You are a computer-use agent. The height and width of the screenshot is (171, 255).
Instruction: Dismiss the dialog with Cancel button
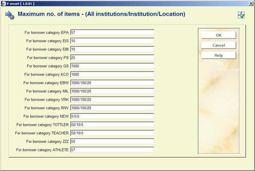pos(219,45)
